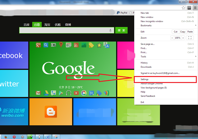Screen dimensions: 198x139
Task: Open History from the menu
Action: pos(166,63)
